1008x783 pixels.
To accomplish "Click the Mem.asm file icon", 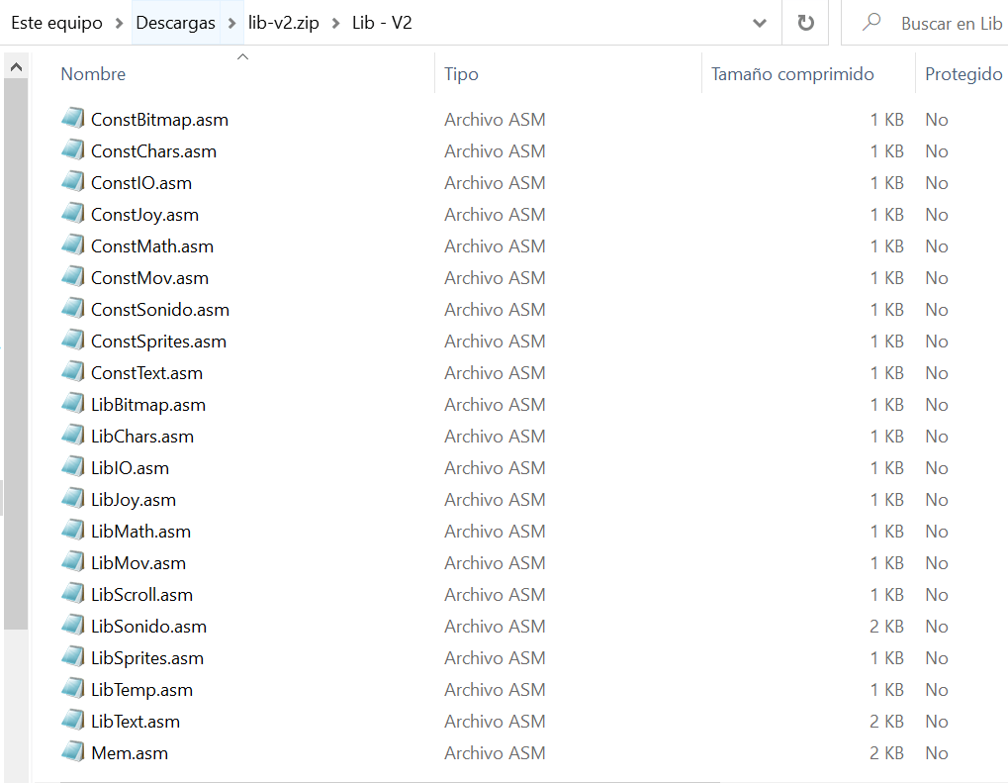I will (73, 752).
